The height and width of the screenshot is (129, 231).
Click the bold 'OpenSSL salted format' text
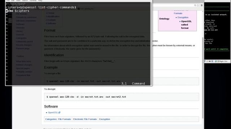coord(186,25)
